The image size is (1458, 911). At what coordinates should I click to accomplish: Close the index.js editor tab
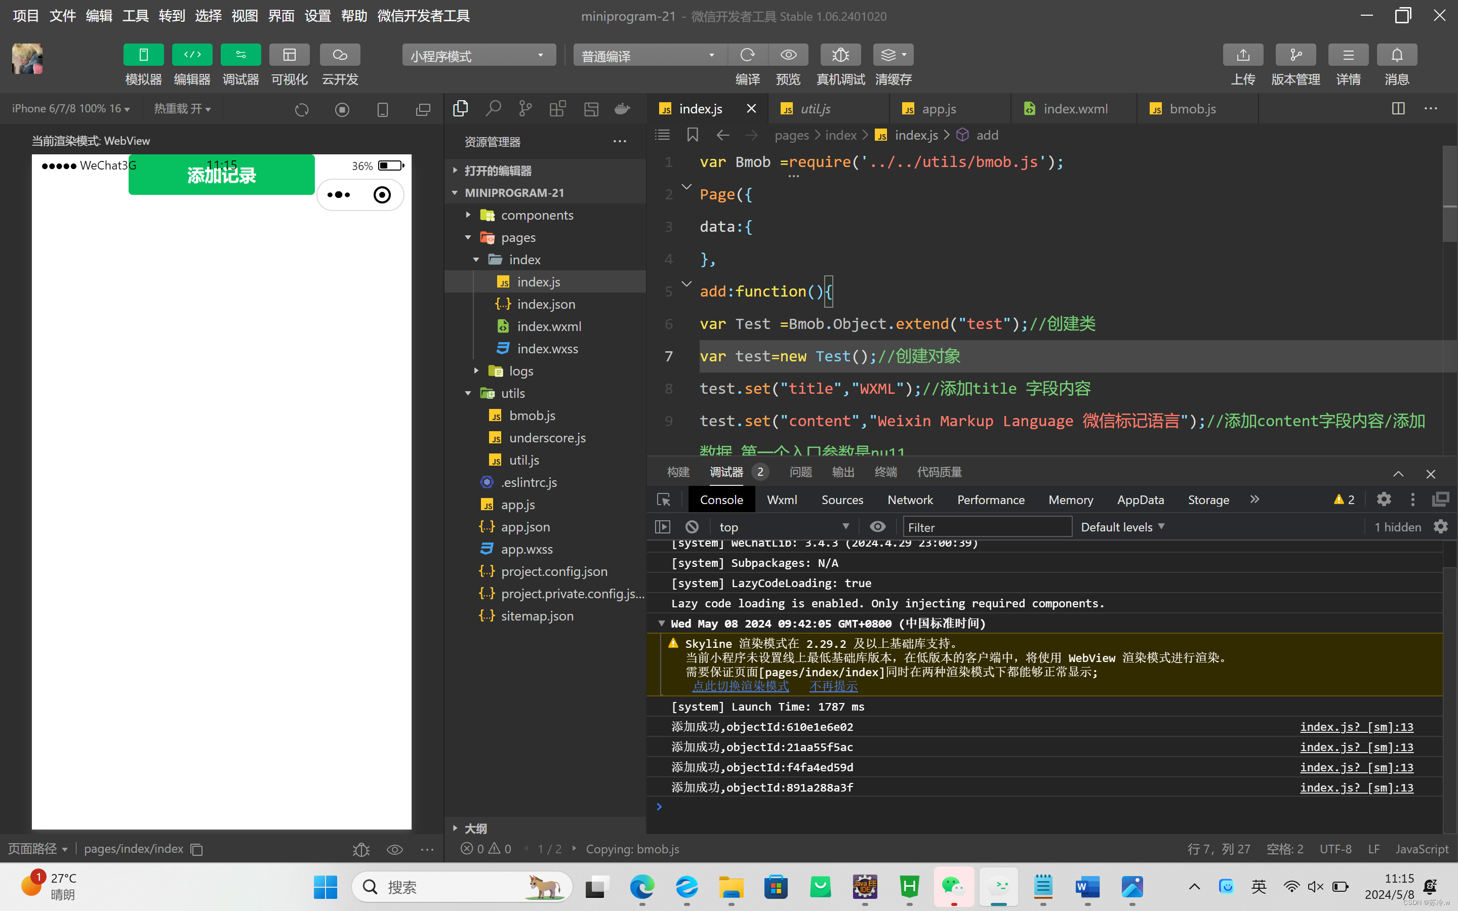pos(751,108)
